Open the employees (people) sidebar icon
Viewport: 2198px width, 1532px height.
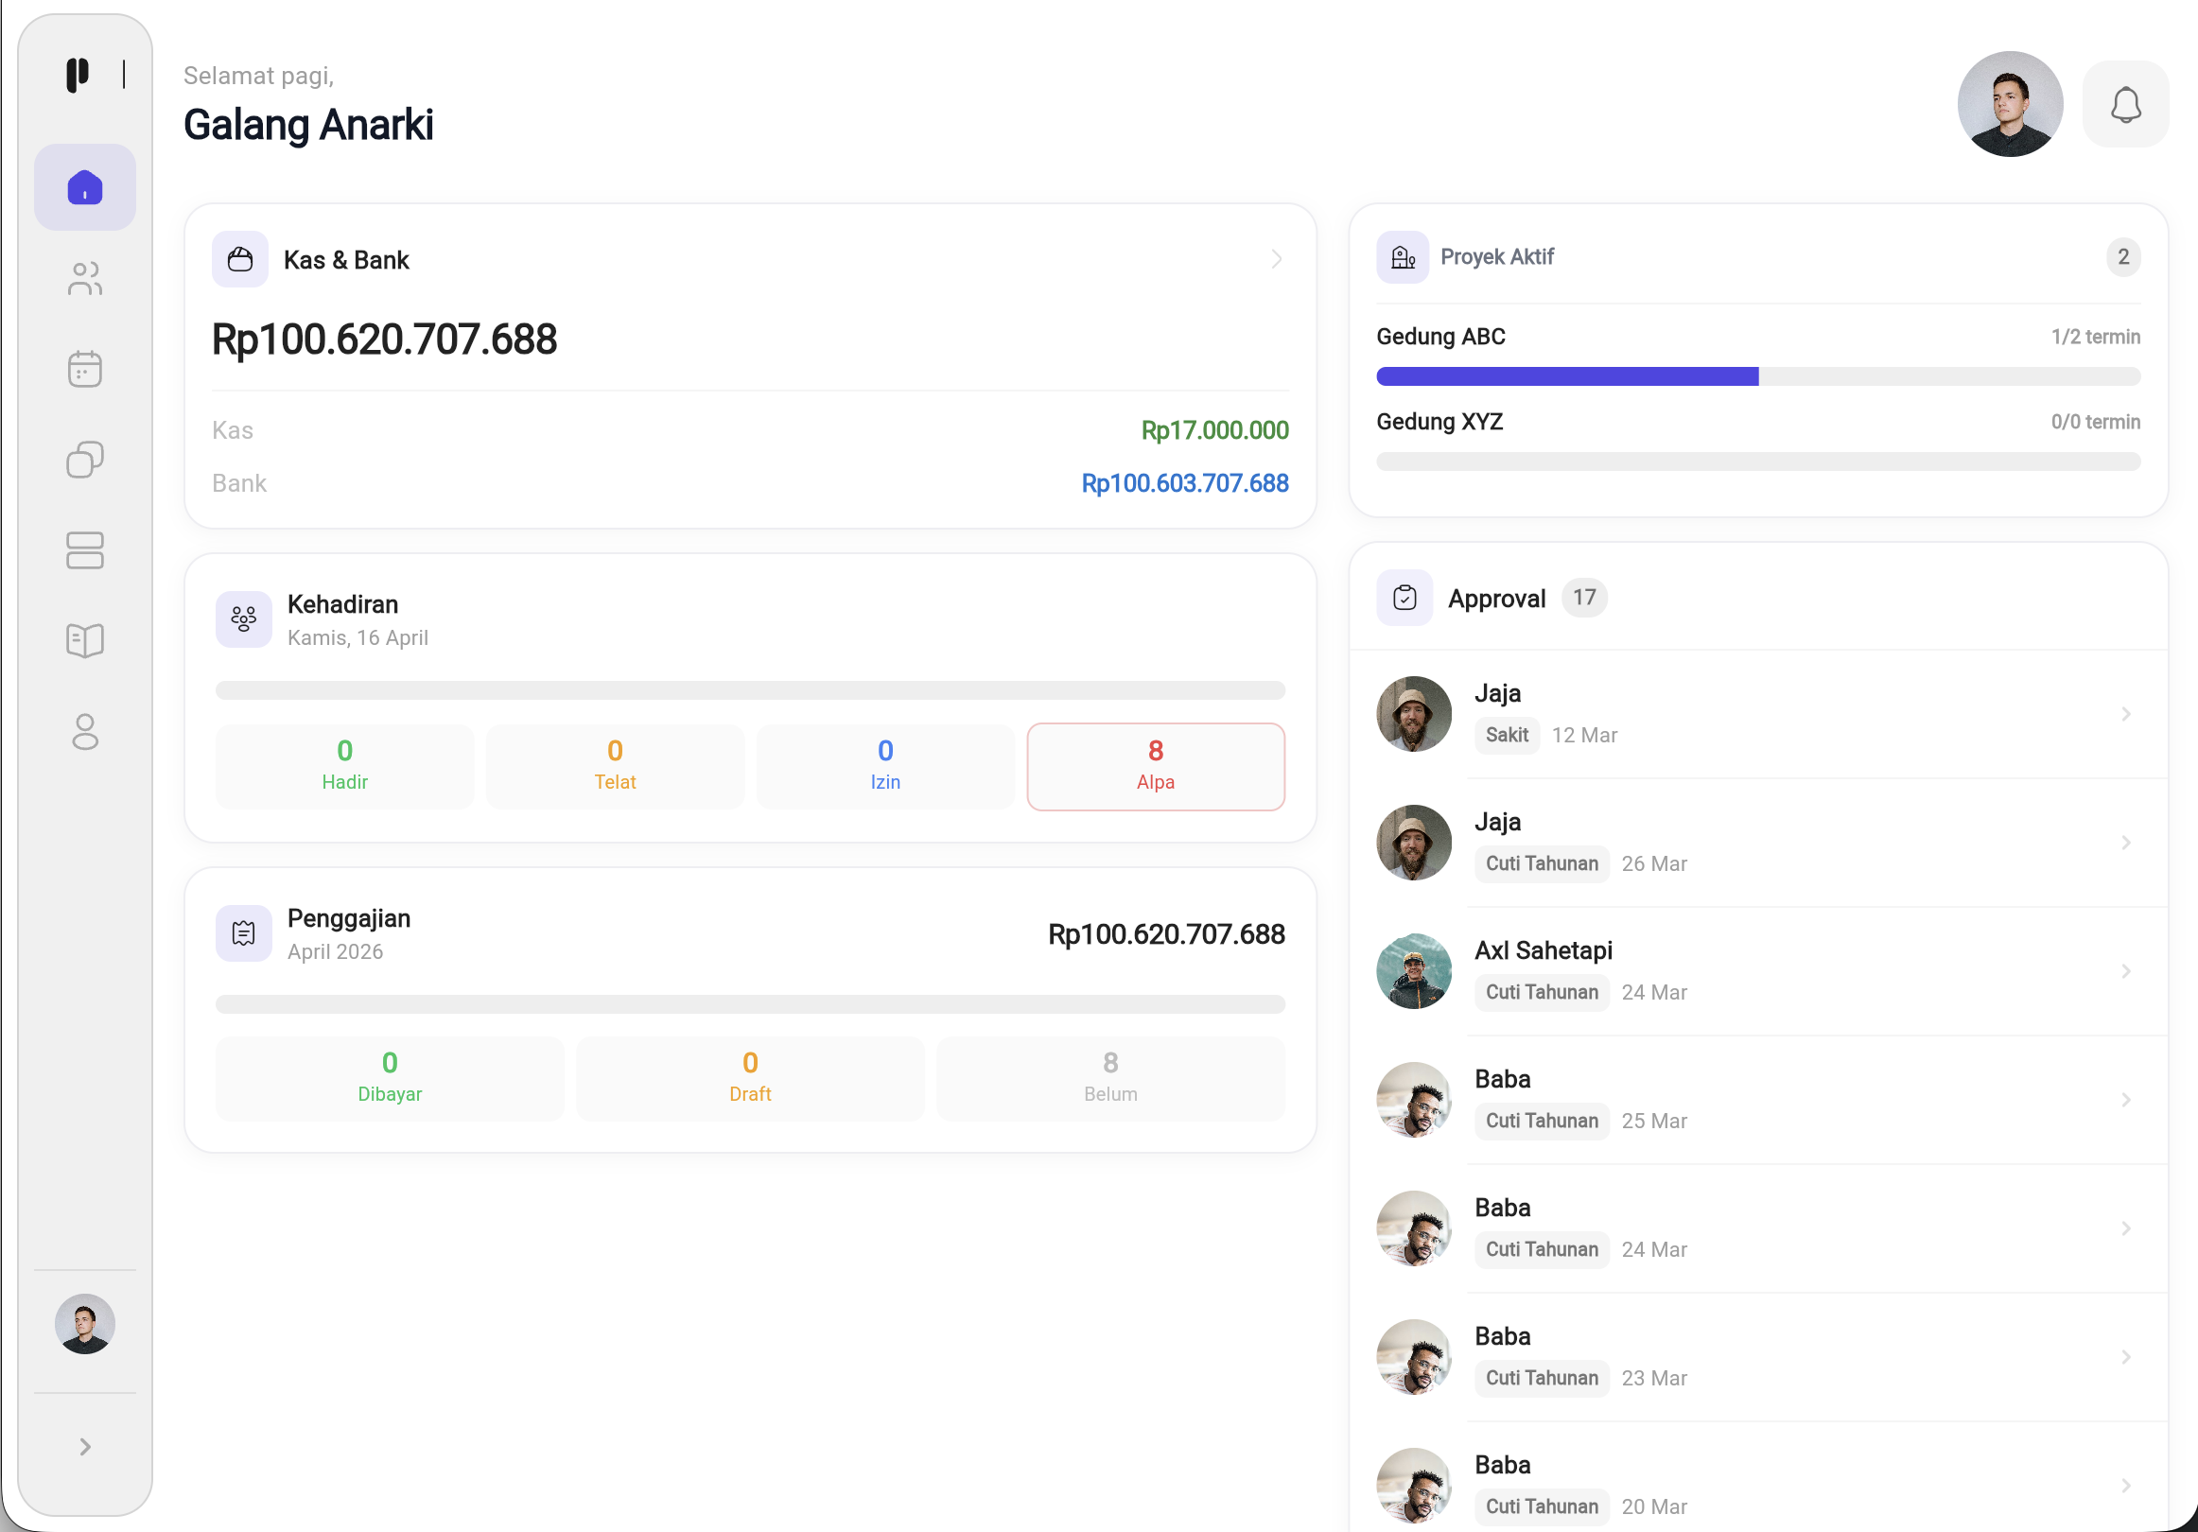coord(85,279)
